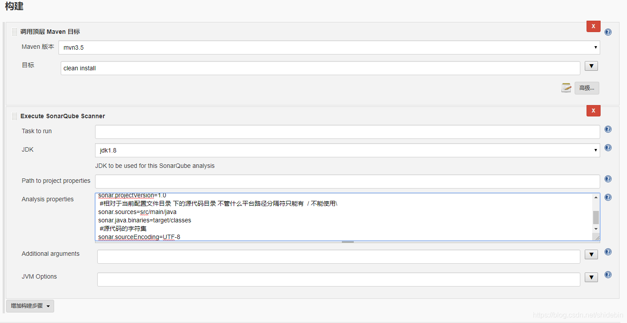The image size is (627, 323).
Task: Open the JDK dropdown showing jdk1.8
Action: [348, 150]
